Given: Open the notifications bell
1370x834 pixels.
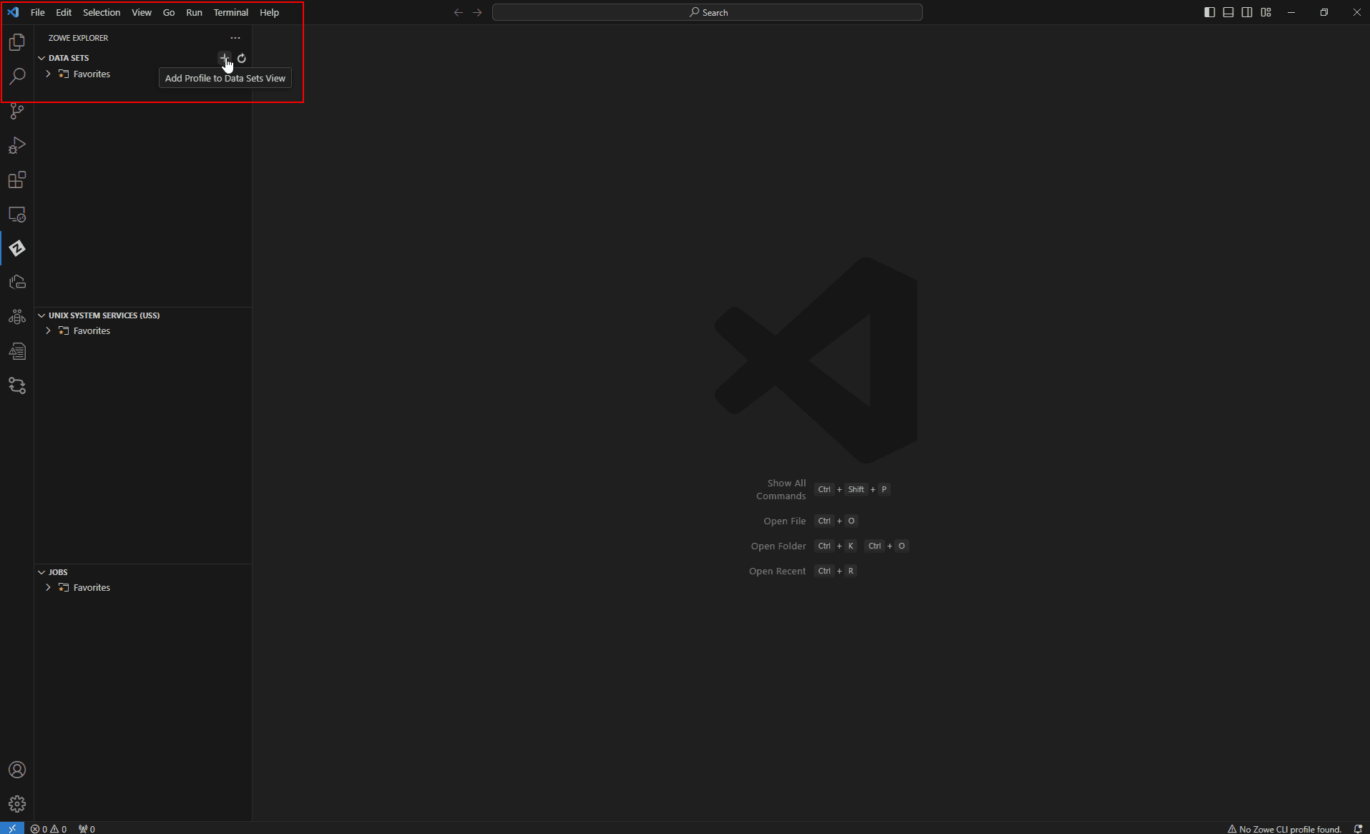Looking at the screenshot, I should click(x=1358, y=828).
